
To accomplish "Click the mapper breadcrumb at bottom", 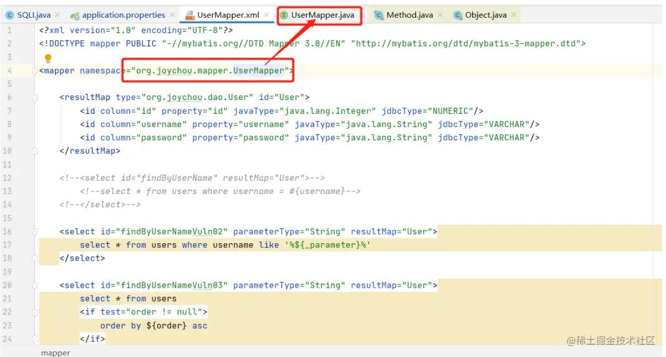I will pos(55,353).
